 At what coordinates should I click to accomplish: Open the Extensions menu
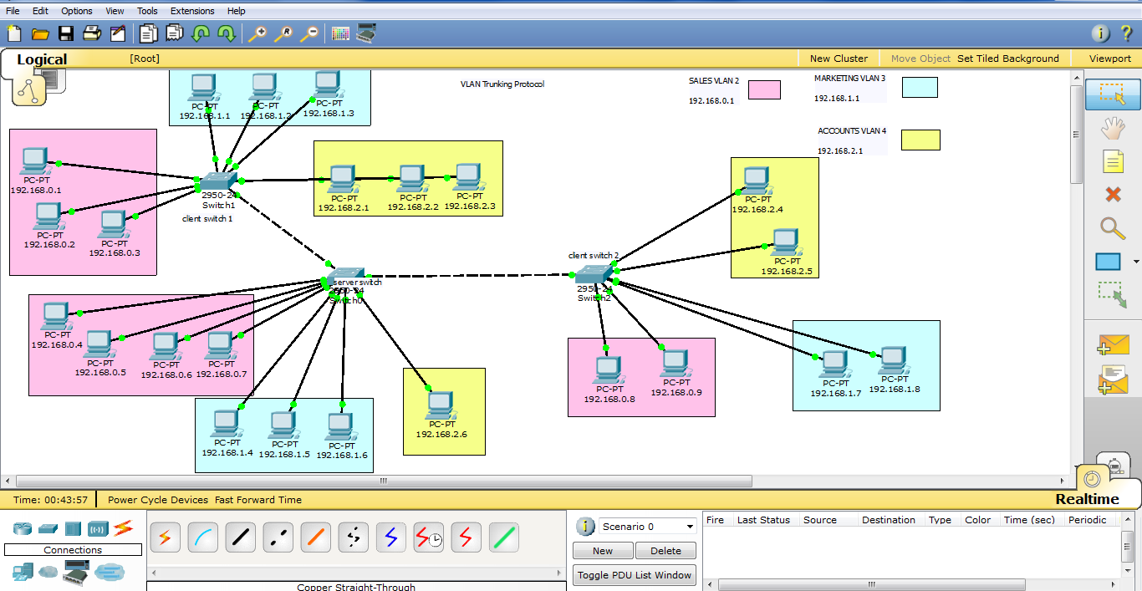click(x=192, y=11)
